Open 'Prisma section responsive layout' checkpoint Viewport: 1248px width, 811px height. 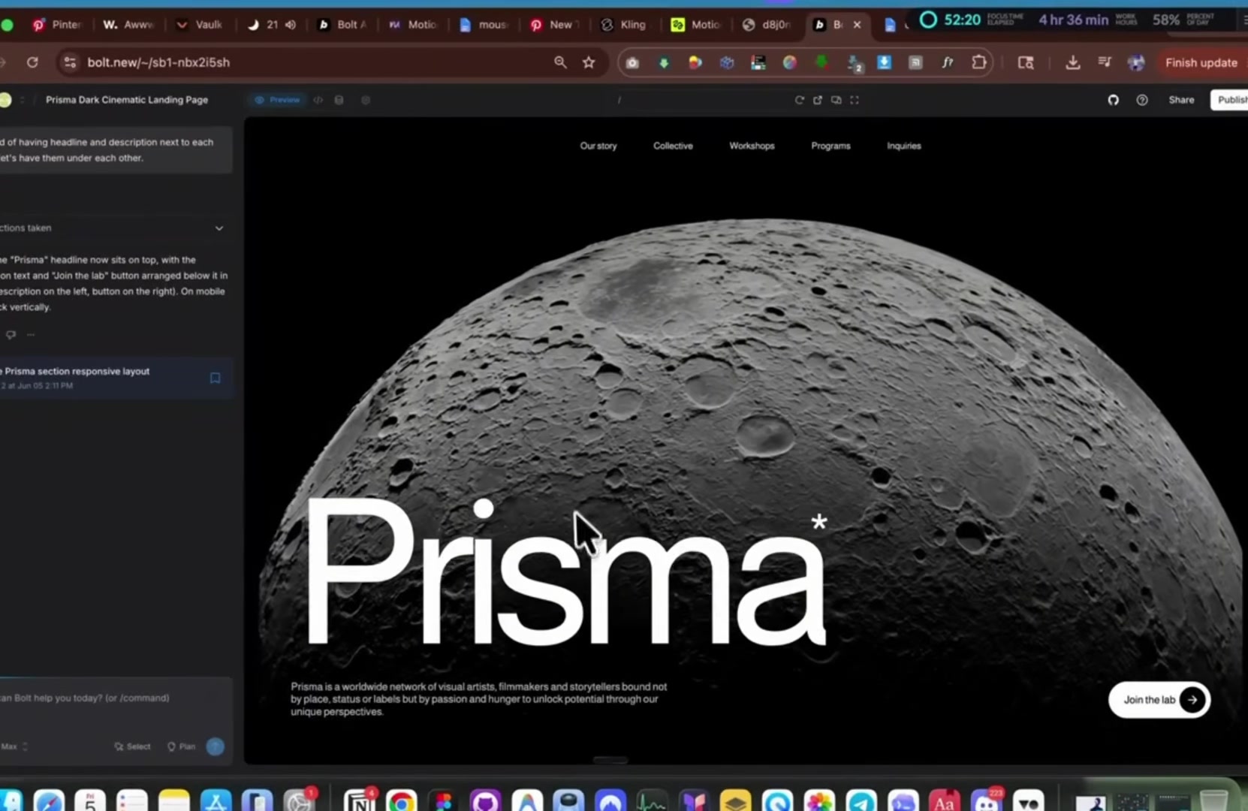[x=105, y=378]
